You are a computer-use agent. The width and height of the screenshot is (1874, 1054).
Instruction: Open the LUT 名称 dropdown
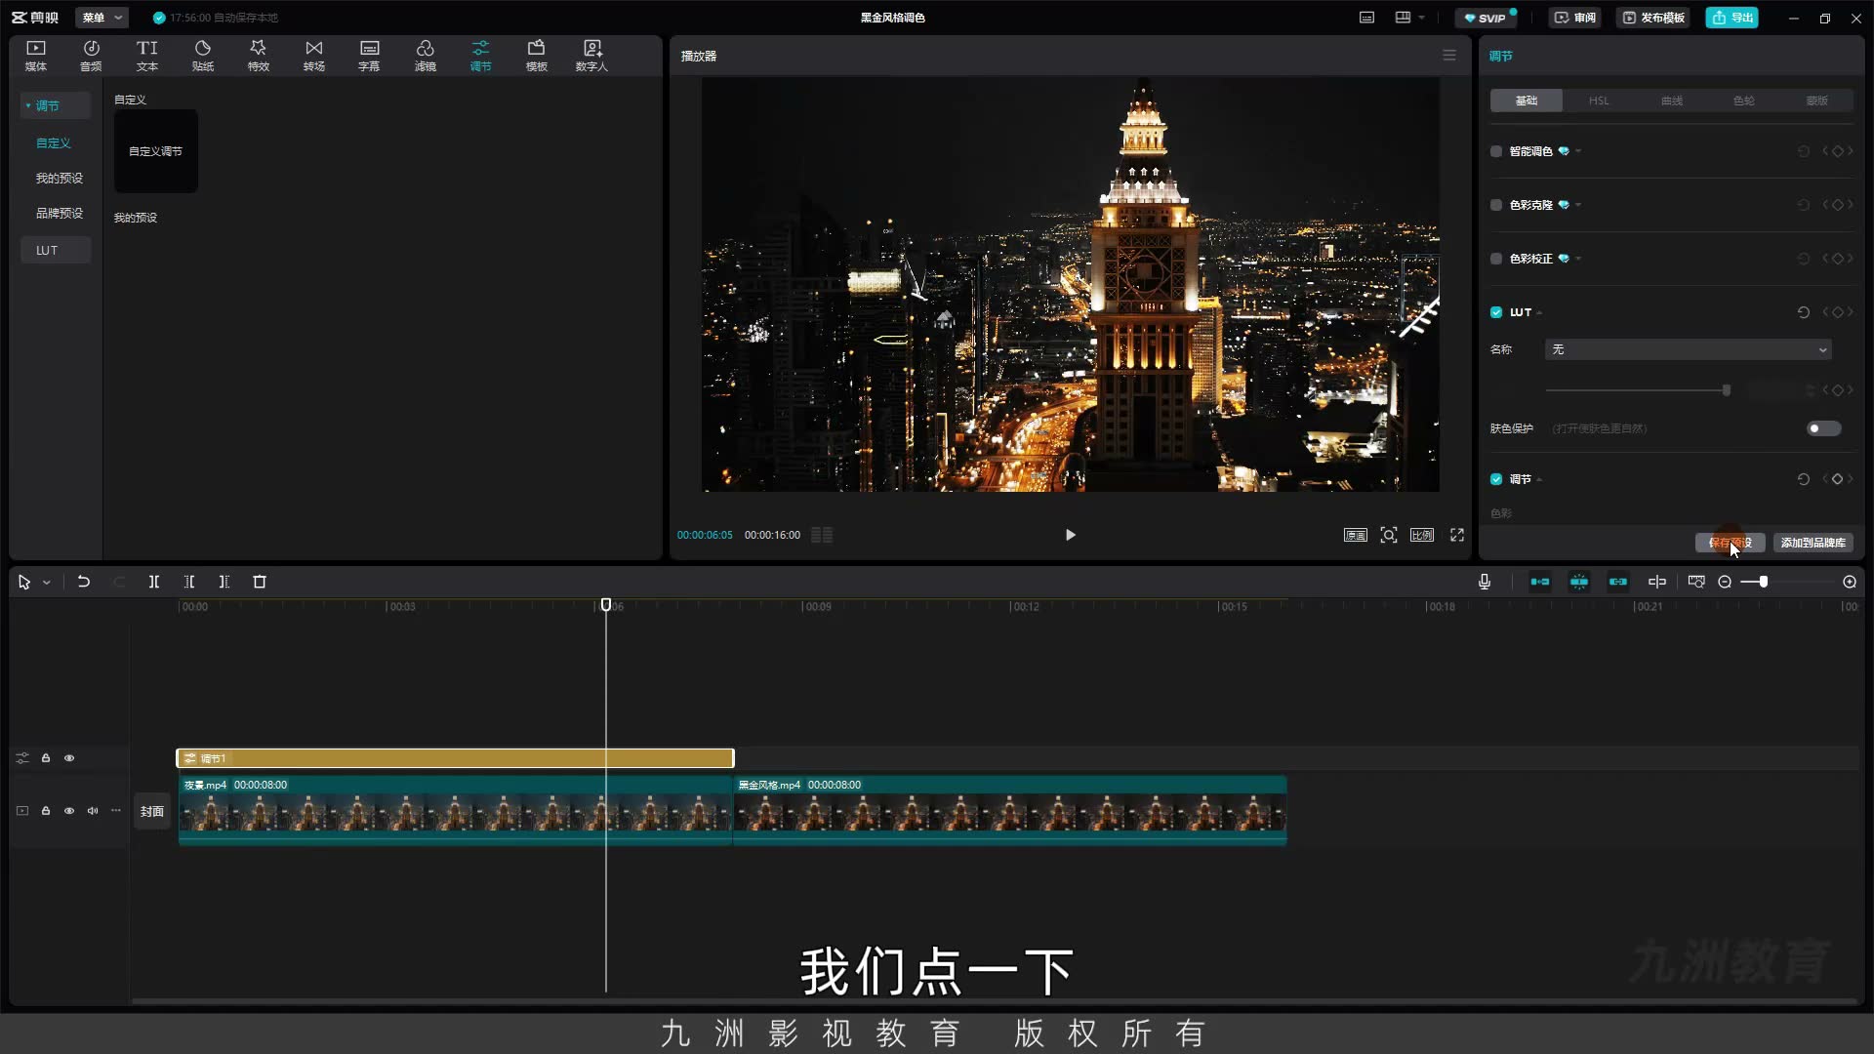(1688, 349)
